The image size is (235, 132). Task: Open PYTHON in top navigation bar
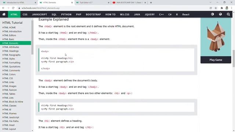66,14
